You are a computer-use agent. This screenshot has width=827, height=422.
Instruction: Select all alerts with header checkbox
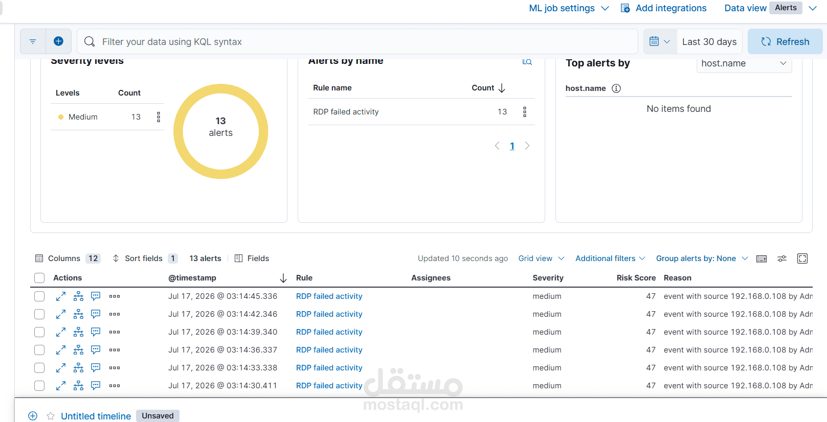(x=39, y=278)
